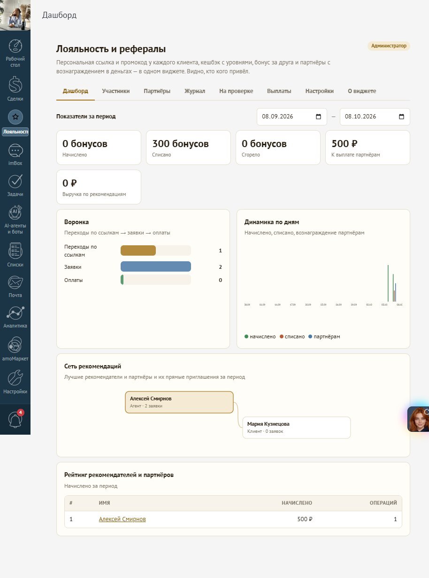The image size is (429, 578).
Task: Click the start date field 08.09.2026
Action: tap(292, 117)
